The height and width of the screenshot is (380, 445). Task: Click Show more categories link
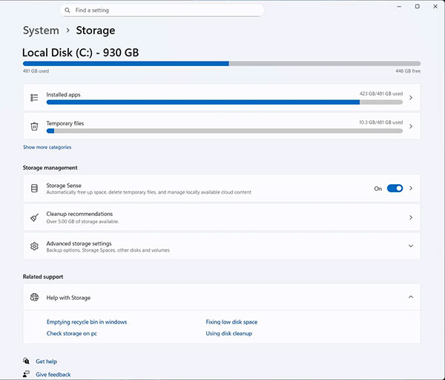(x=47, y=147)
